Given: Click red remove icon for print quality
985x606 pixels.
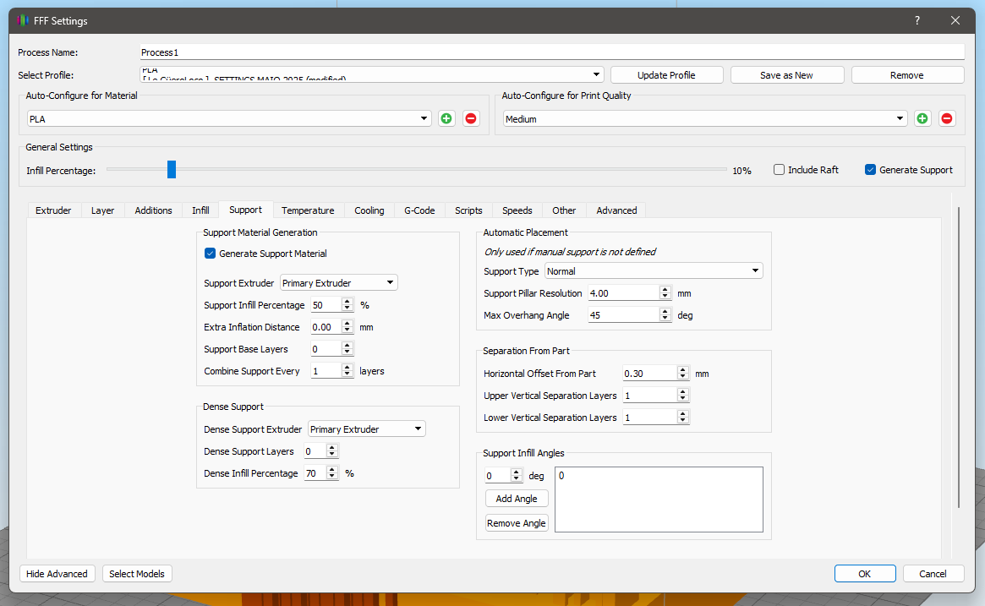Looking at the screenshot, I should (947, 119).
